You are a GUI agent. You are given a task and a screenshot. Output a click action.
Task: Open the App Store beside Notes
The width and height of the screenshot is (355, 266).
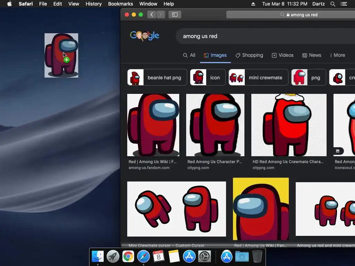189,257
